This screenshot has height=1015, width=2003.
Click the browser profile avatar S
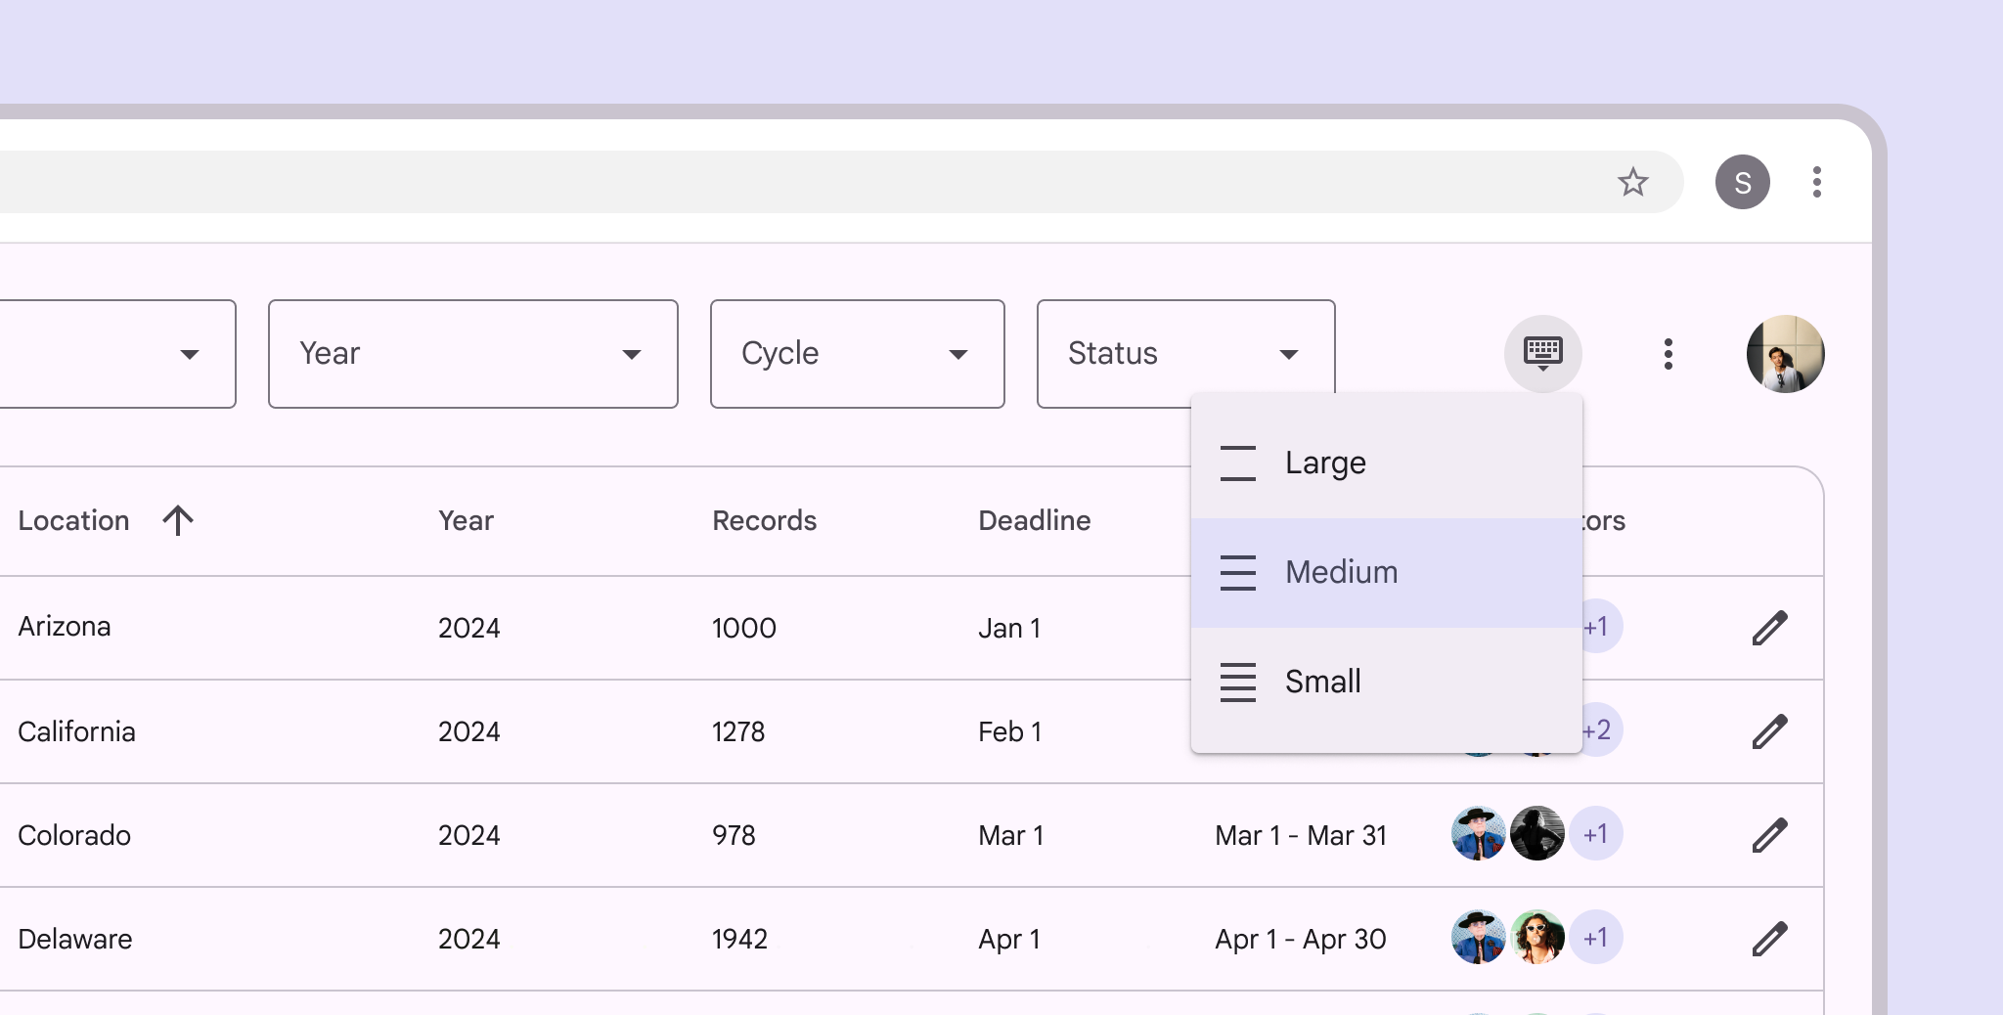click(1742, 182)
